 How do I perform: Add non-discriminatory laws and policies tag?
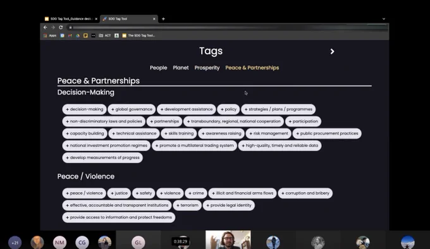104,121
